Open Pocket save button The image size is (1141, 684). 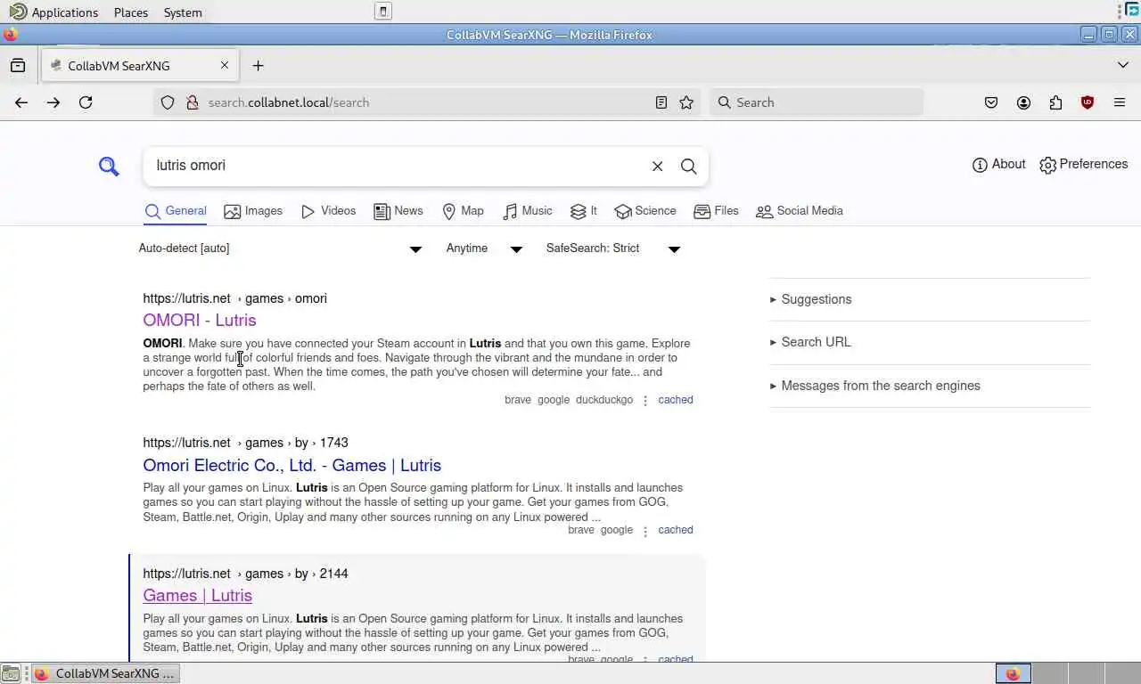(991, 102)
